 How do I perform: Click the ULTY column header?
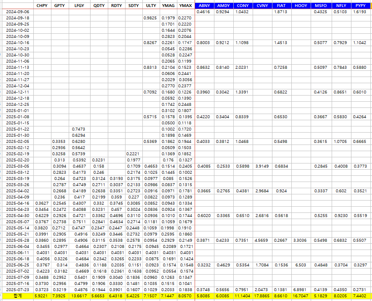pos(151,6)
